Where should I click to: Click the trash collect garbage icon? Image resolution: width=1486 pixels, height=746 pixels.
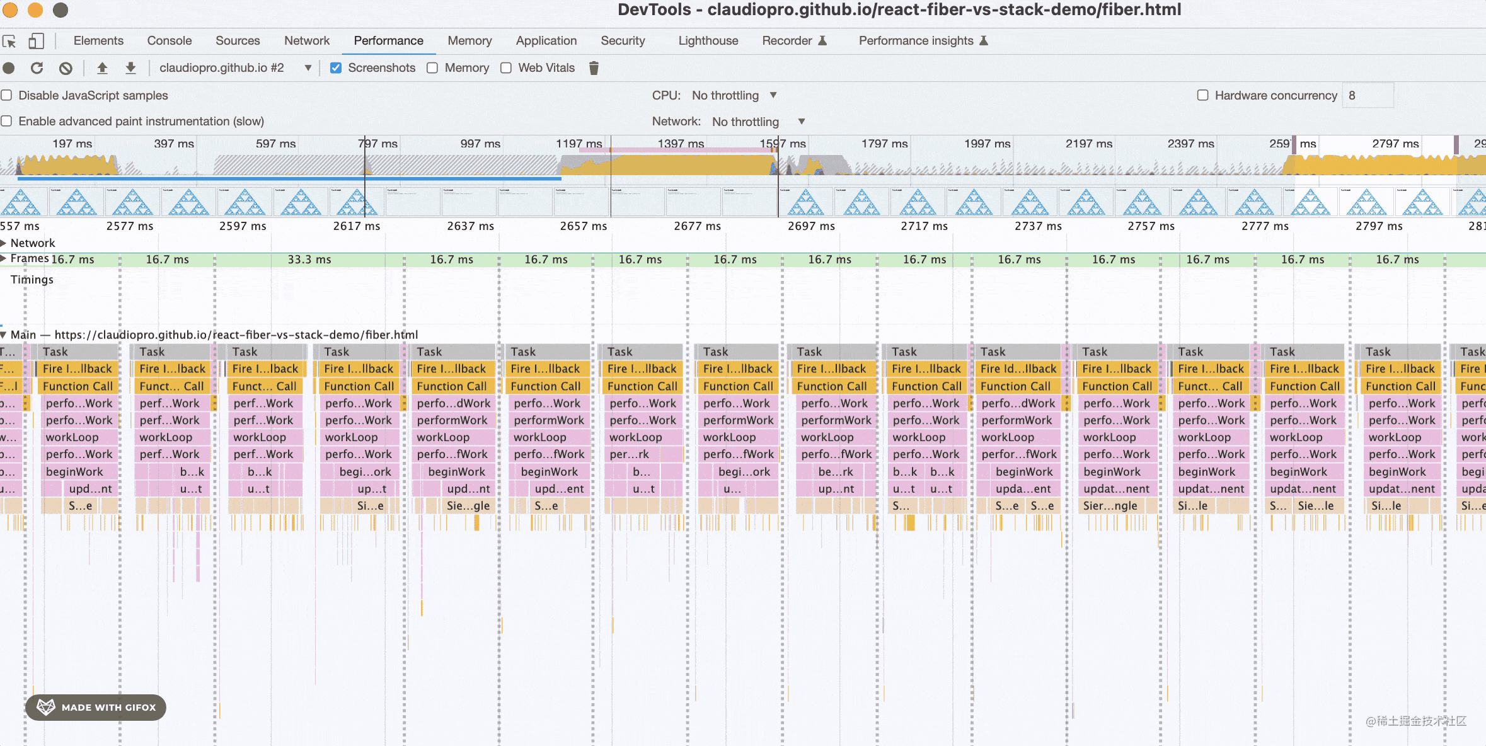coord(594,68)
